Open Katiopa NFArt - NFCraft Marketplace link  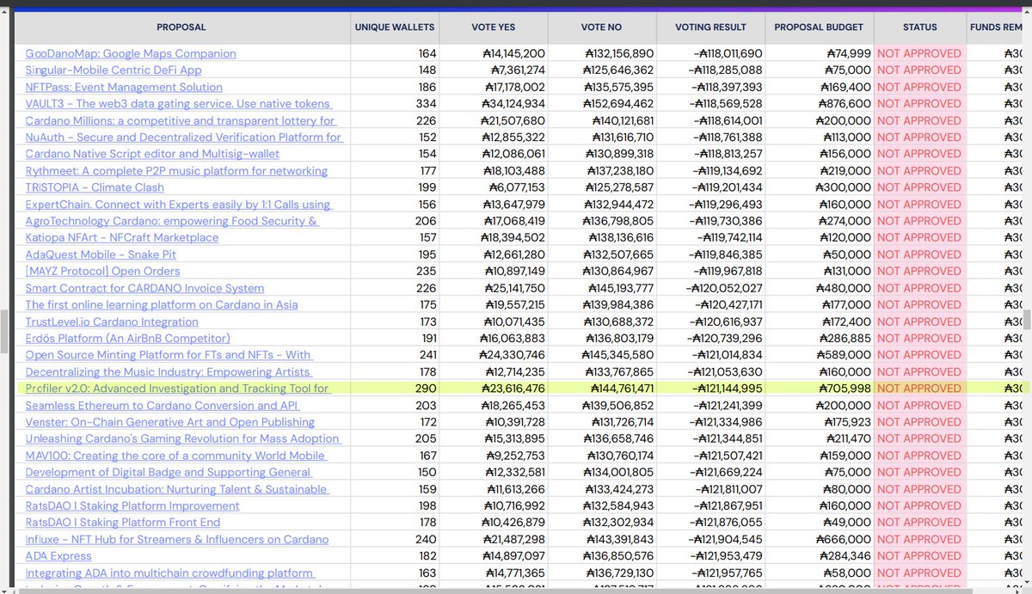click(122, 237)
